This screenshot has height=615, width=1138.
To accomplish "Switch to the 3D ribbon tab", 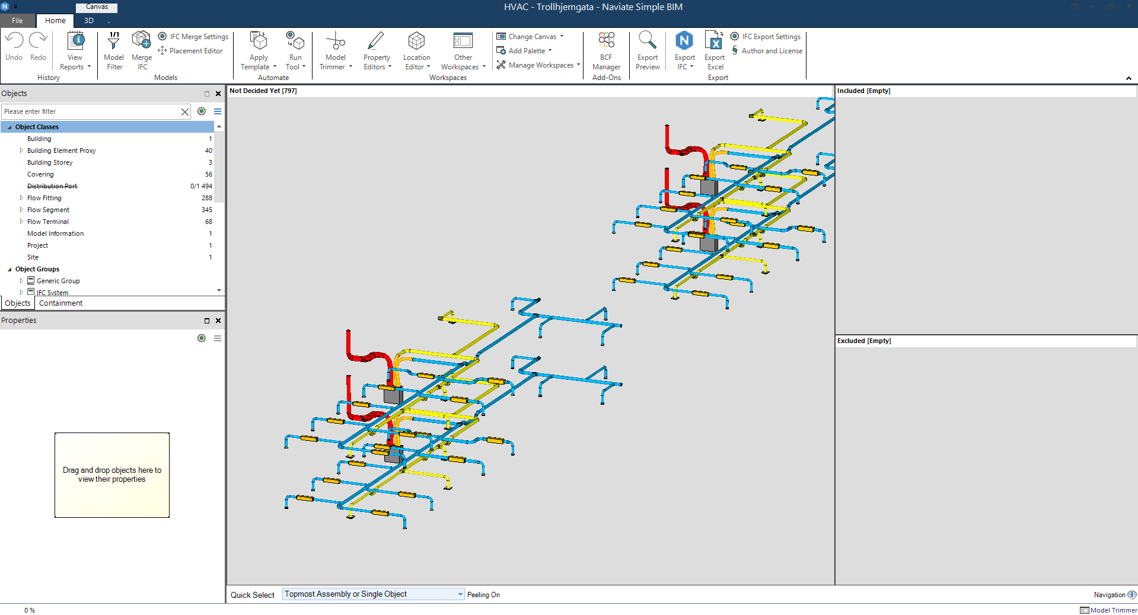I will click(x=88, y=20).
